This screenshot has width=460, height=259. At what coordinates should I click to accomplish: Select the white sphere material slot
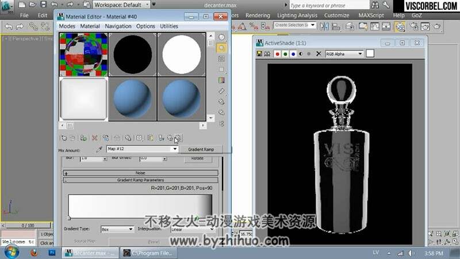tap(181, 55)
